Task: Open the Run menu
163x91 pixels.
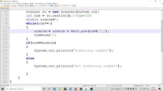Action: (x=45, y=4)
